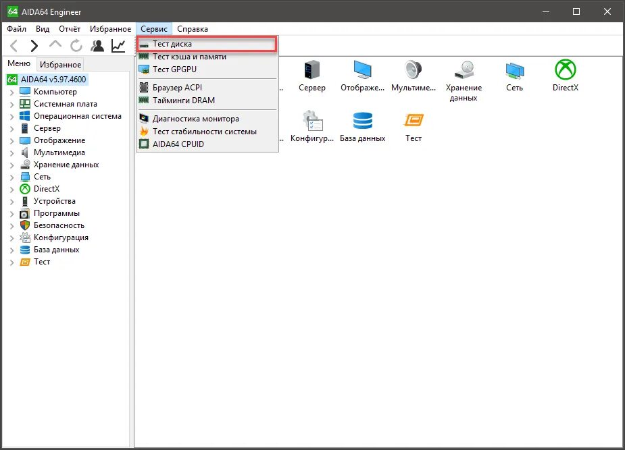Close the AIDA64 Engineer window
The image size is (625, 450).
(607, 11)
